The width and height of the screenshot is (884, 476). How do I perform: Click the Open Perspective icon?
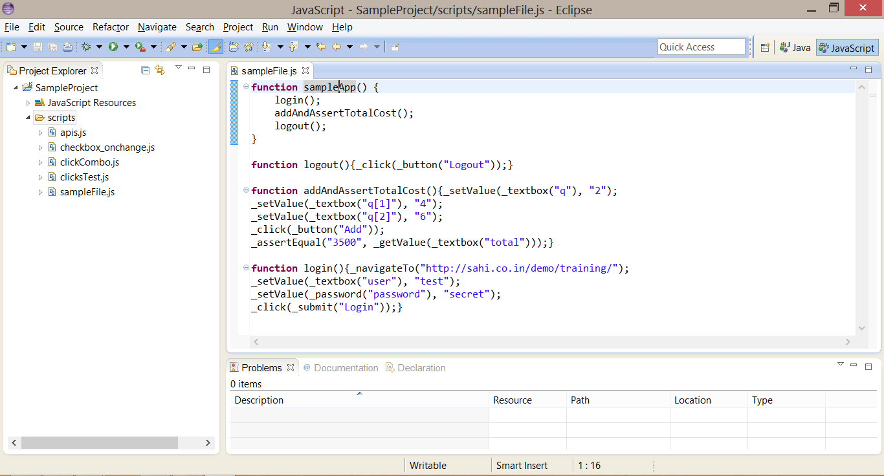(765, 48)
